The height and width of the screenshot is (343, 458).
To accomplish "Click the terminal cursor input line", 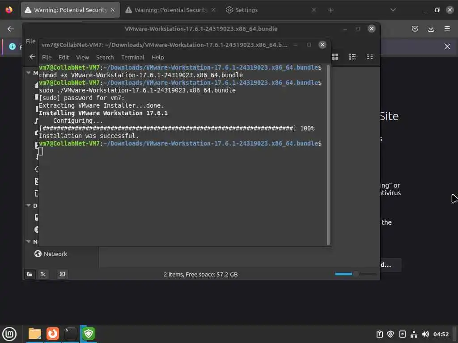I will pyautogui.click(x=41, y=151).
